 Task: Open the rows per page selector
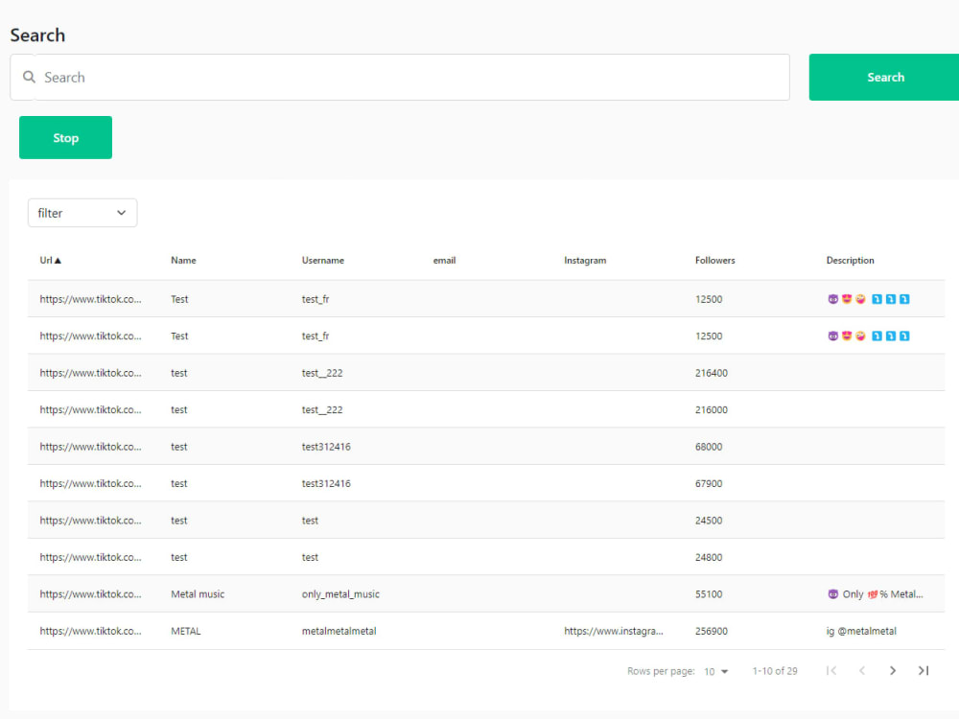click(x=714, y=671)
